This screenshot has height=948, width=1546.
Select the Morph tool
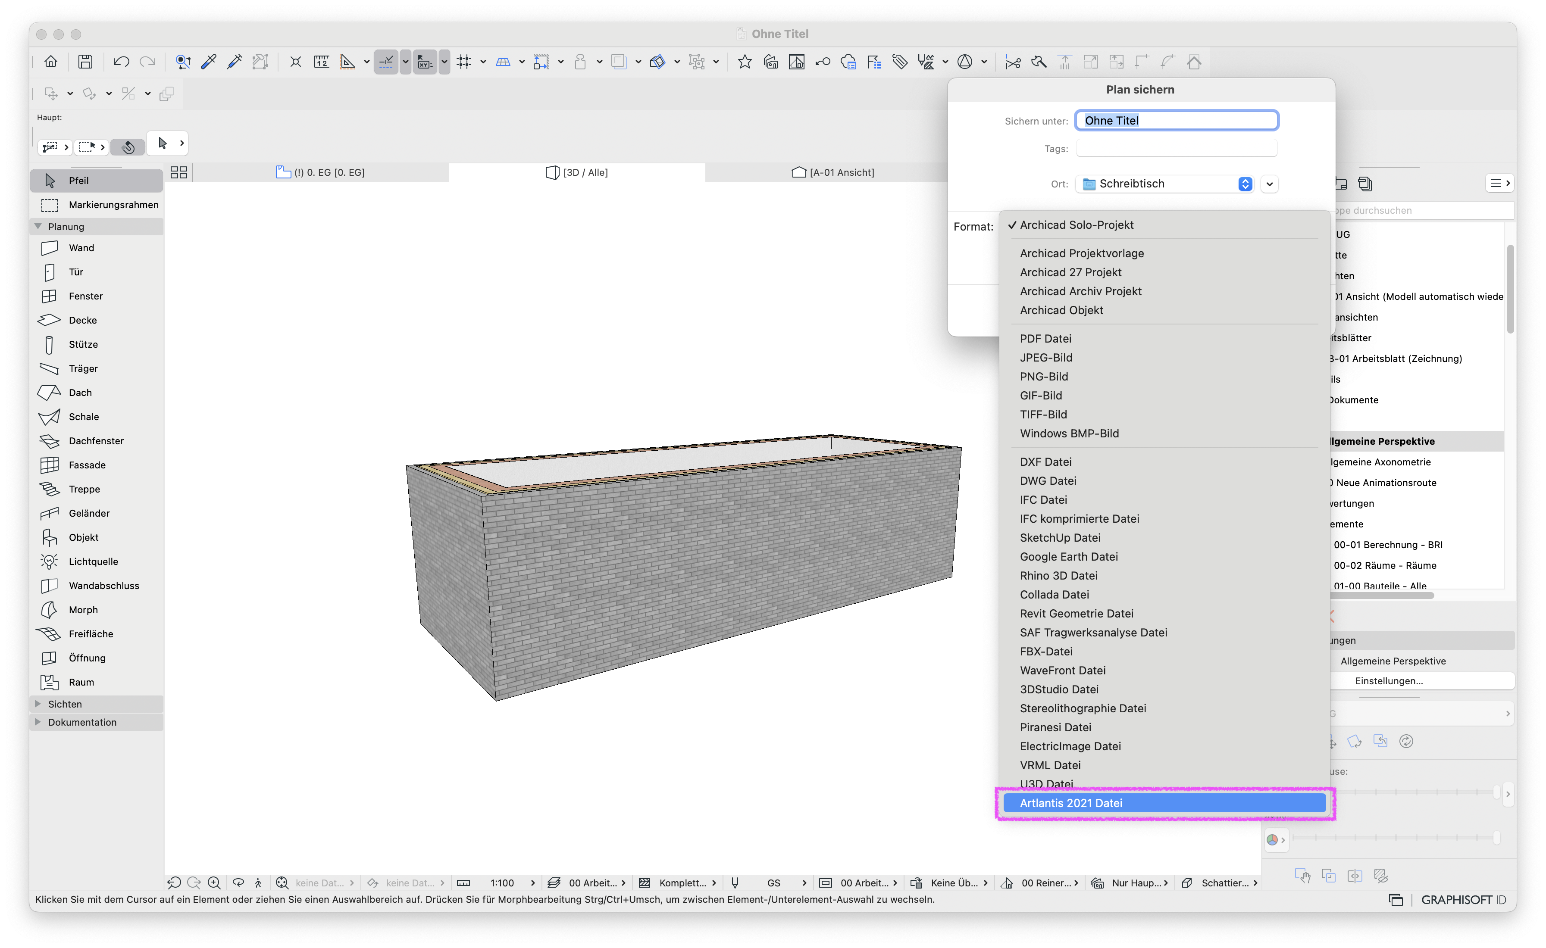click(97, 609)
